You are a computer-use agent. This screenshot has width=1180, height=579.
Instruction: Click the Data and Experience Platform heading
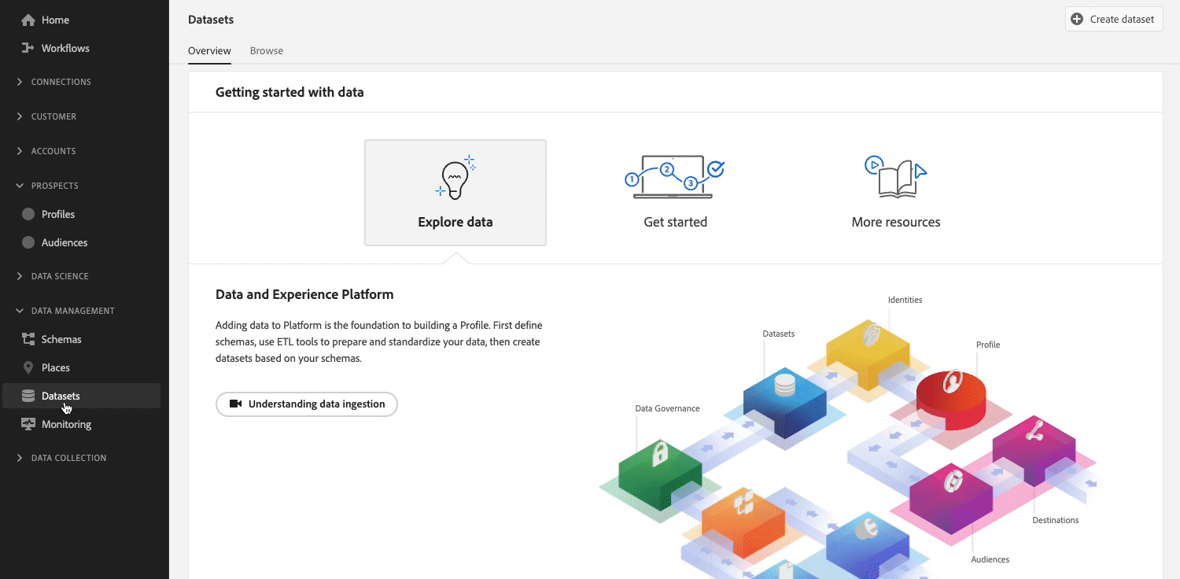tap(304, 294)
